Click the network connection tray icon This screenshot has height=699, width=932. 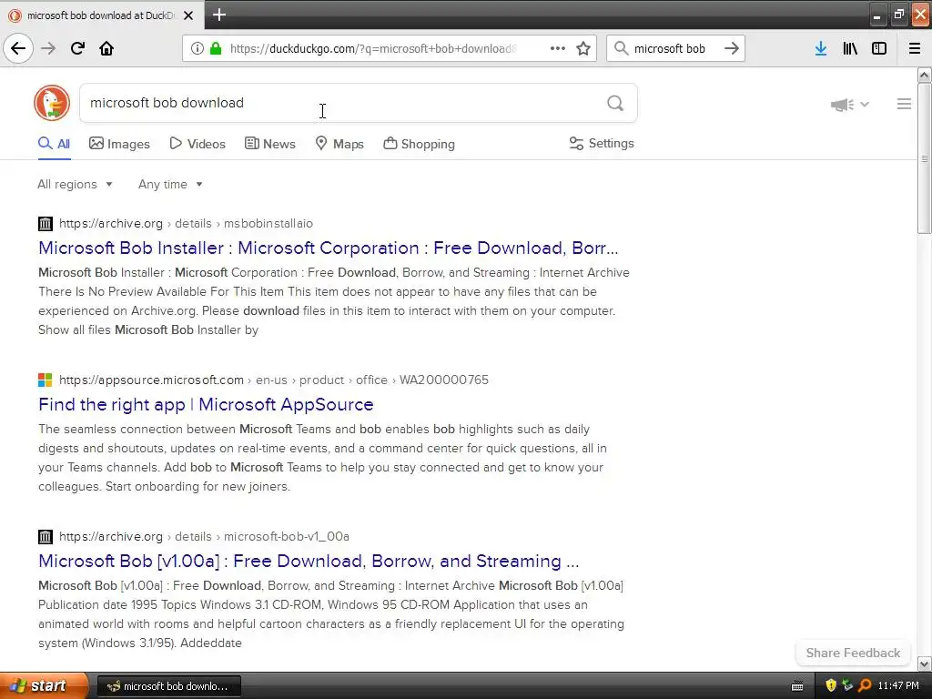[847, 685]
